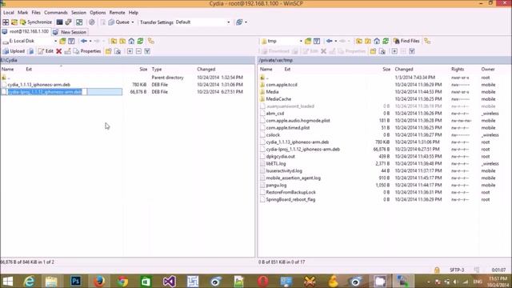Image resolution: width=512 pixels, height=288 pixels.
Task: Click remote panel open directory icon
Action: [x=308, y=41]
